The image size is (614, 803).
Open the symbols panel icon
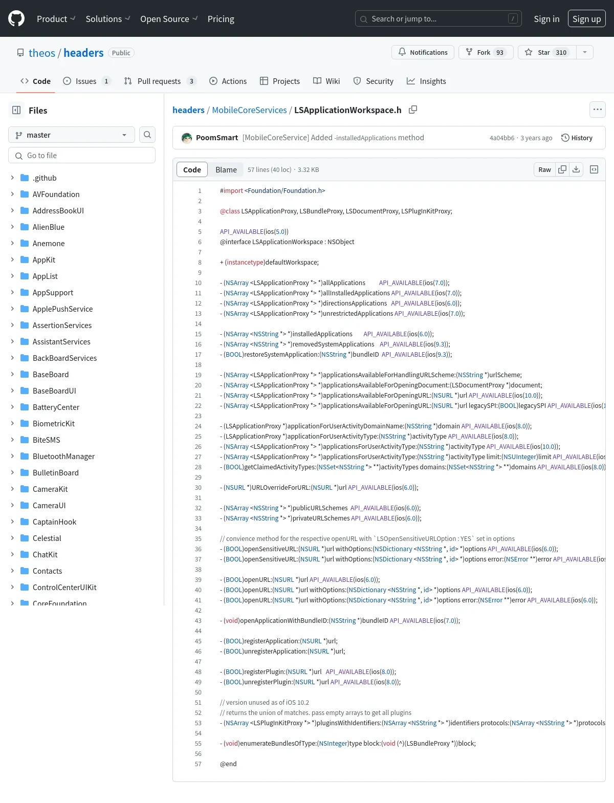coord(594,169)
